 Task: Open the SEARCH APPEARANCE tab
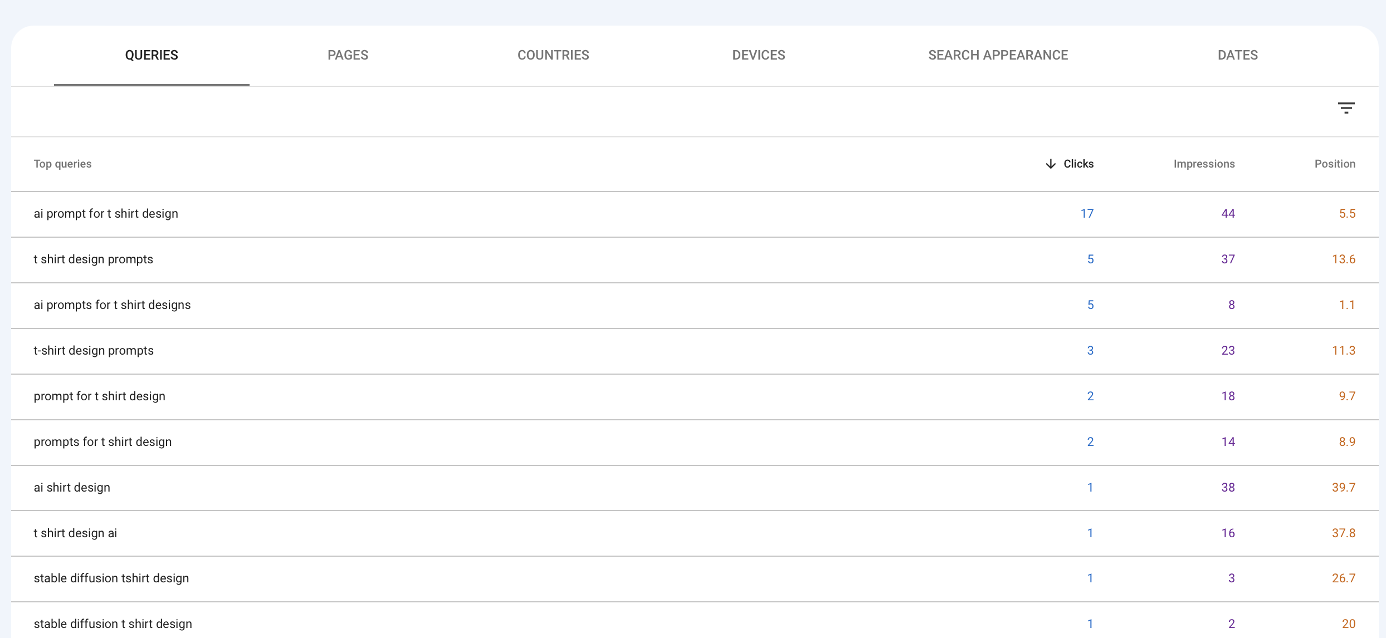(x=998, y=55)
